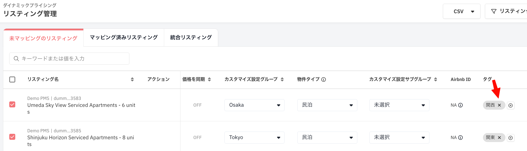Open the 未選択 subgroup dropdown for Umeda

coord(399,105)
